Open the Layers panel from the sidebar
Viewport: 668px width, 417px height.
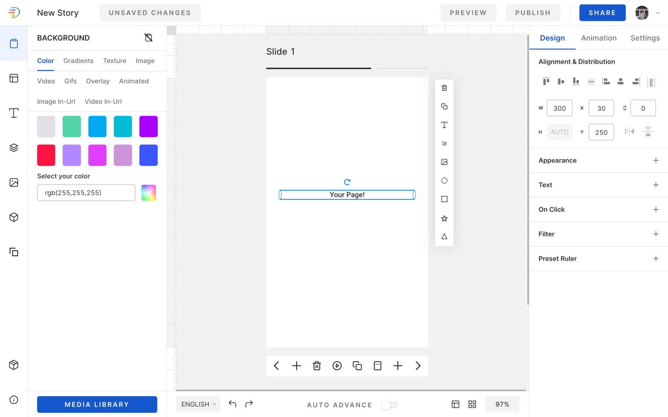(x=13, y=148)
